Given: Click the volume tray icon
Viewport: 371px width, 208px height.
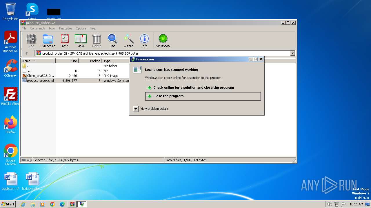Looking at the screenshot, I should click(x=329, y=204).
